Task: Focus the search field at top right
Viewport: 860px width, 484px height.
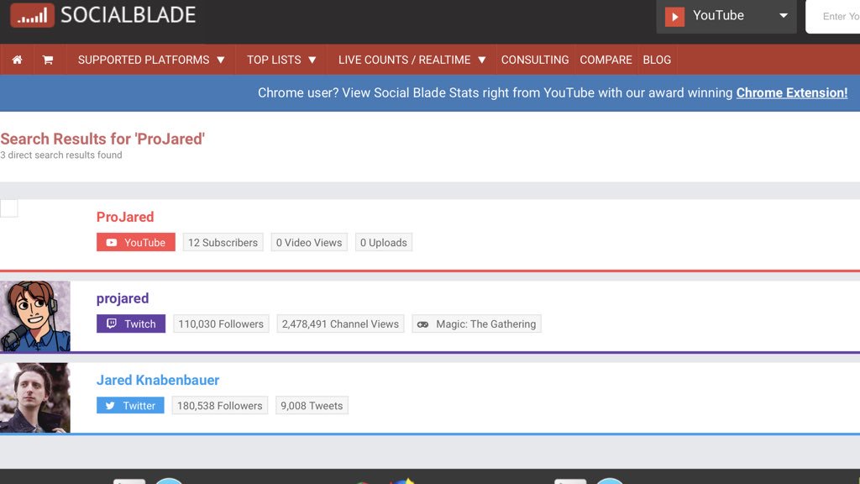Action: click(x=832, y=17)
